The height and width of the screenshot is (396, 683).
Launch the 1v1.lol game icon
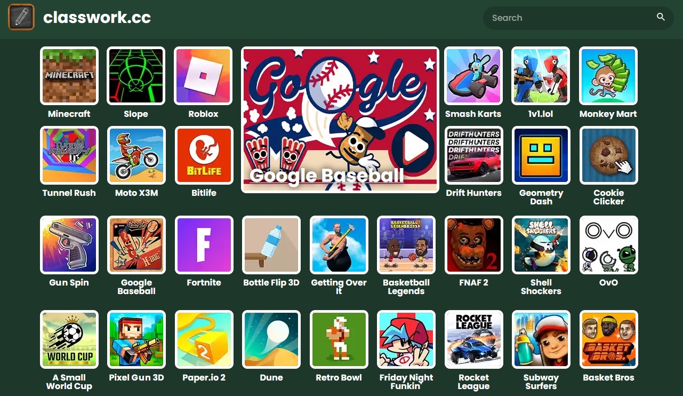[541, 76]
